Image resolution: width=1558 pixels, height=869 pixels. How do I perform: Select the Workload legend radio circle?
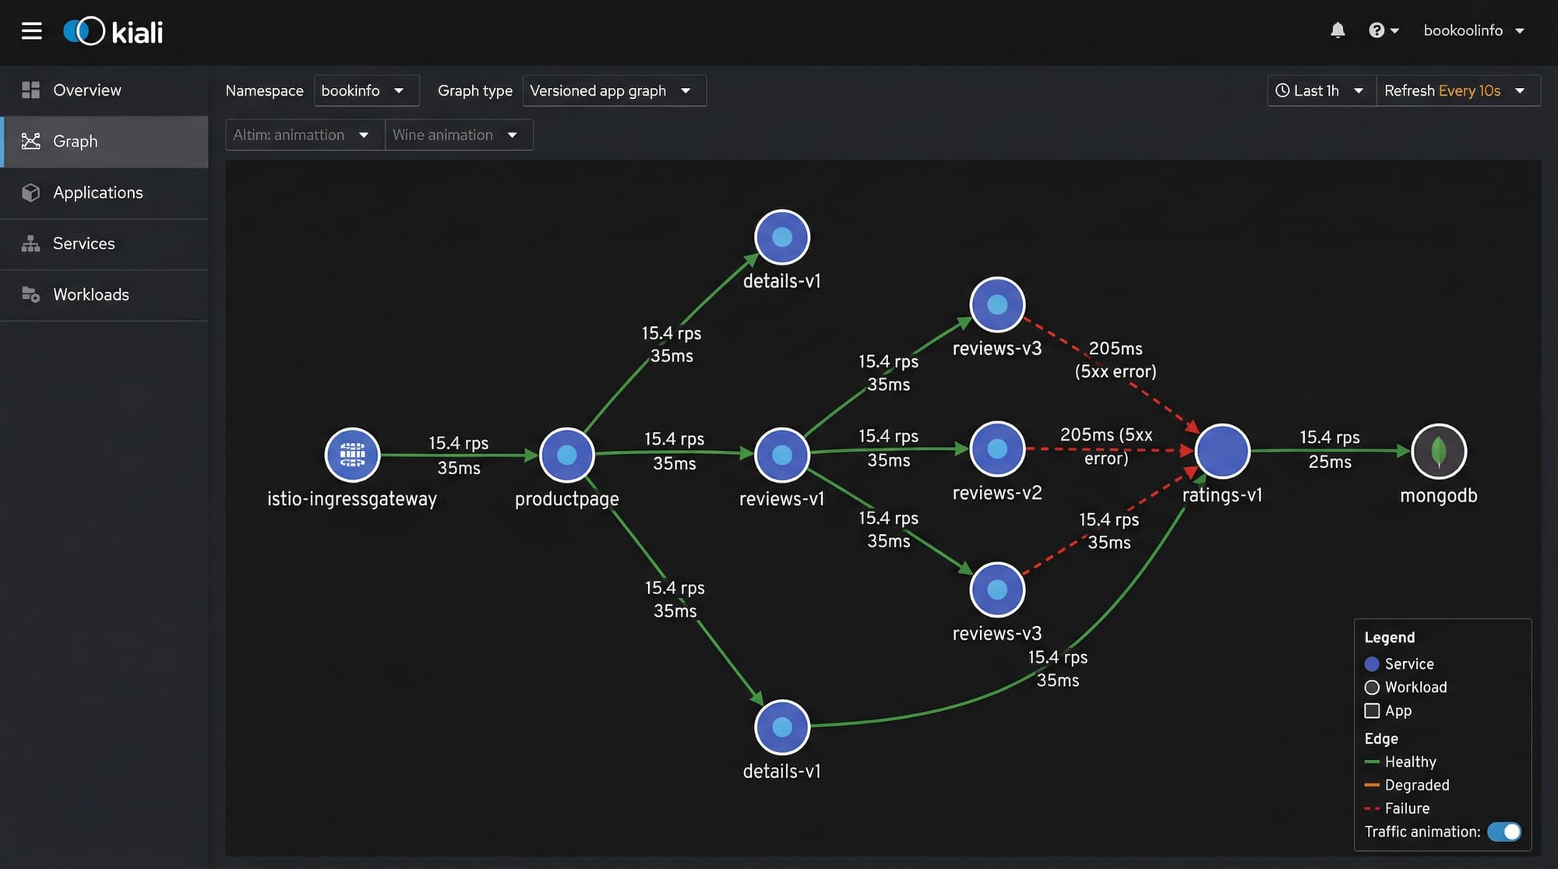[1372, 688]
